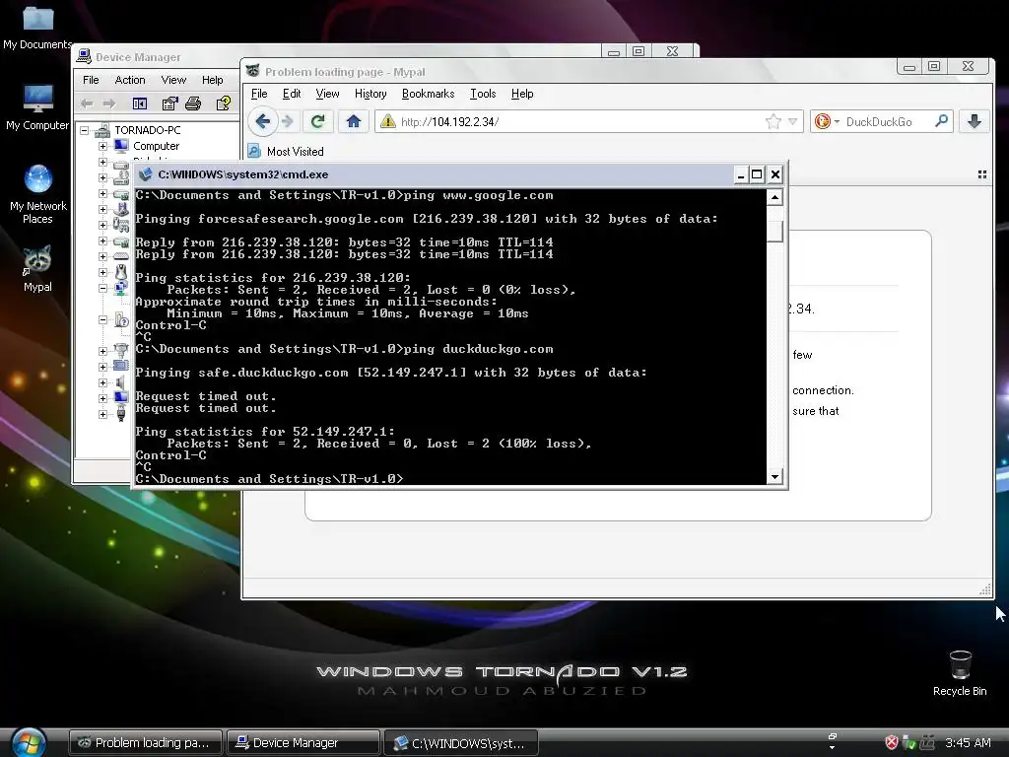Click the Properties toolbar icon in Device Manager
Image resolution: width=1009 pixels, height=757 pixels.
click(x=169, y=103)
